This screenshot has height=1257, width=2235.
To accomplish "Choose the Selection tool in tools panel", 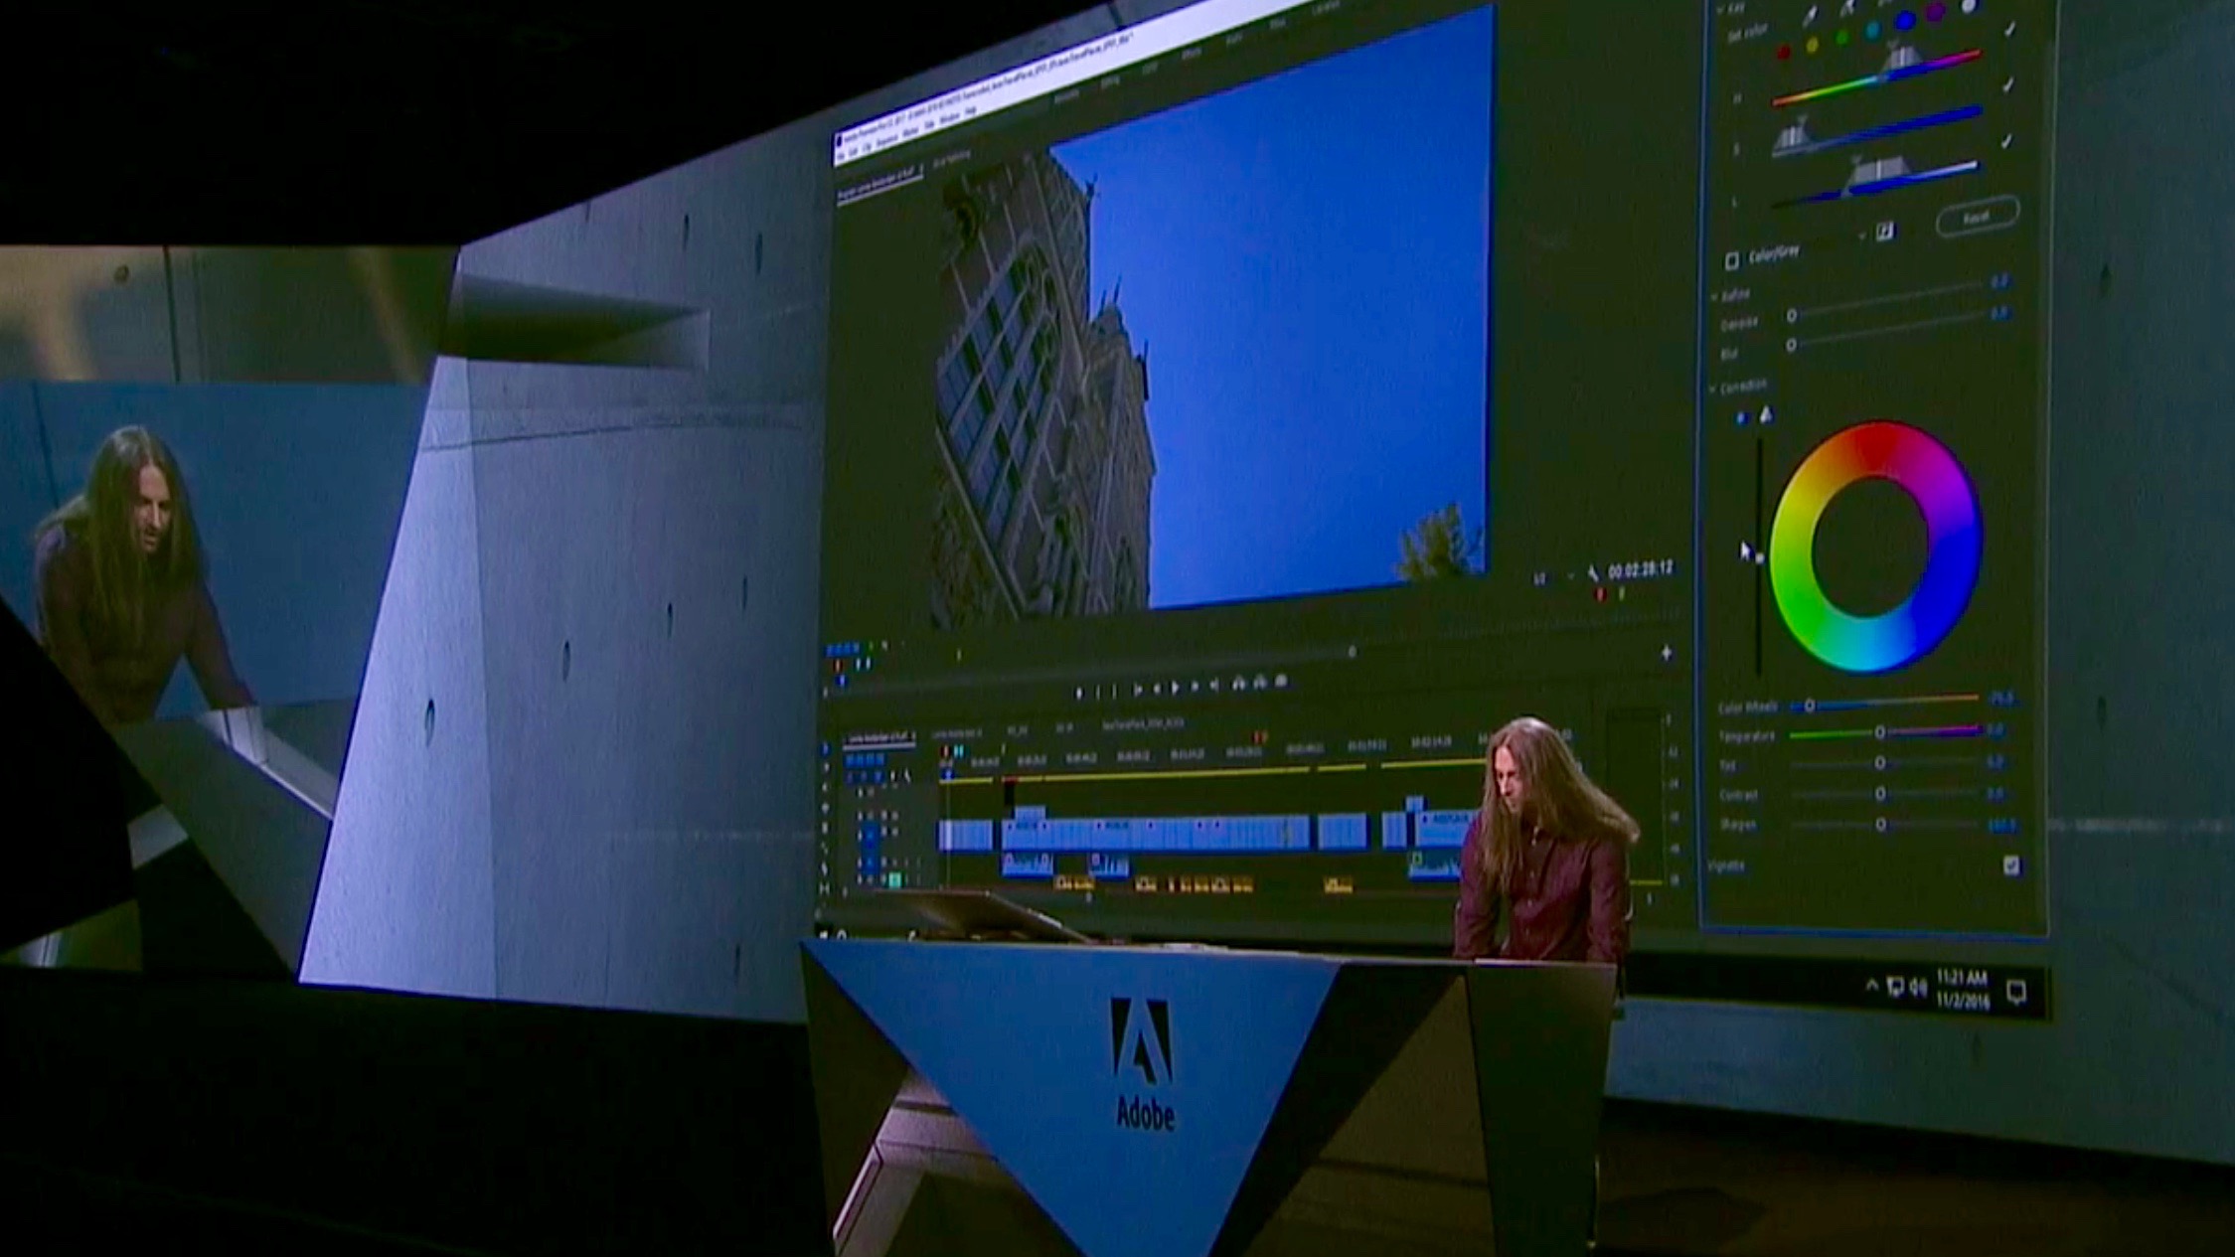I will pyautogui.click(x=826, y=749).
